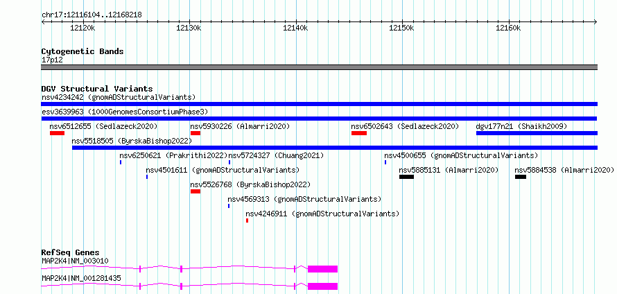Viewport: 617px width, 294px height.
Task: Select the red bar under nsv6512655
Action: (x=57, y=133)
